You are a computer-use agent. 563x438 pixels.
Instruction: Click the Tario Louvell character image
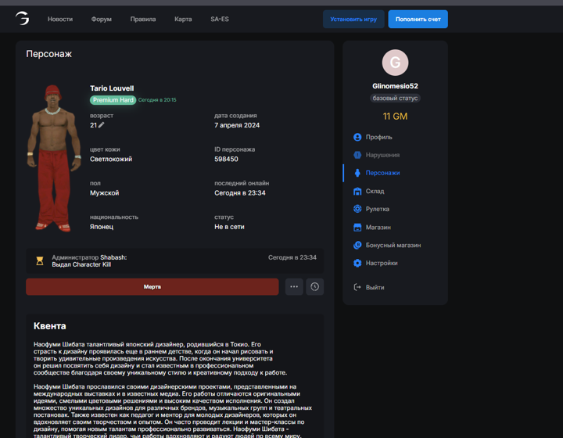click(55, 158)
